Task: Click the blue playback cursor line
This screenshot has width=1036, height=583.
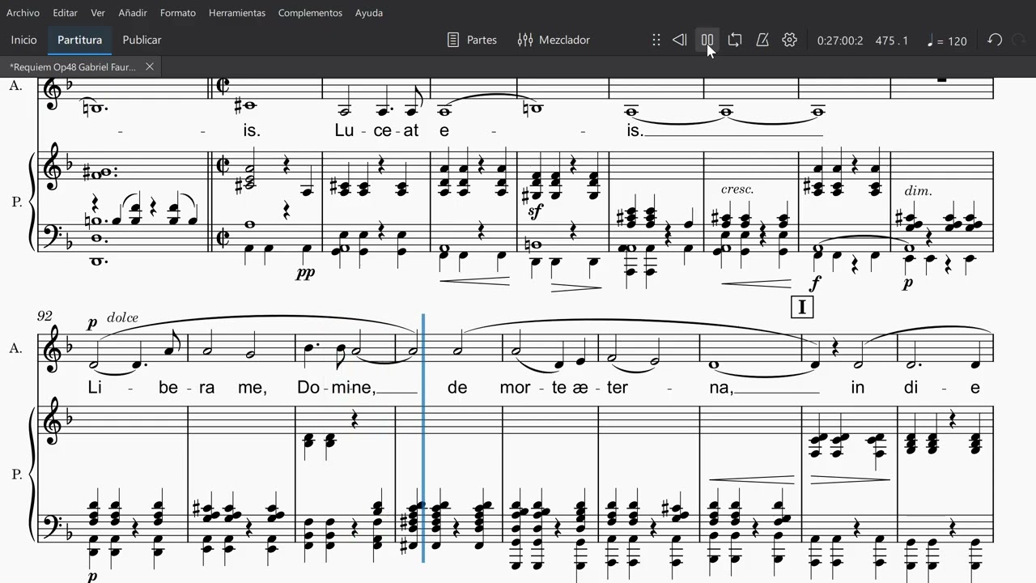Action: [x=423, y=437]
